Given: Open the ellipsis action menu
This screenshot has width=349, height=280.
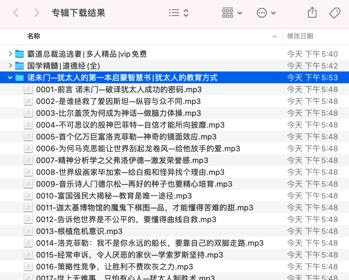Looking at the screenshot, I should pos(266,13).
